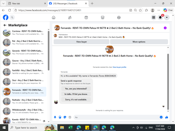Viewport: 175px width, 131px height.
Task: Go to the Home feed icon
Action: click(x=54, y=17)
